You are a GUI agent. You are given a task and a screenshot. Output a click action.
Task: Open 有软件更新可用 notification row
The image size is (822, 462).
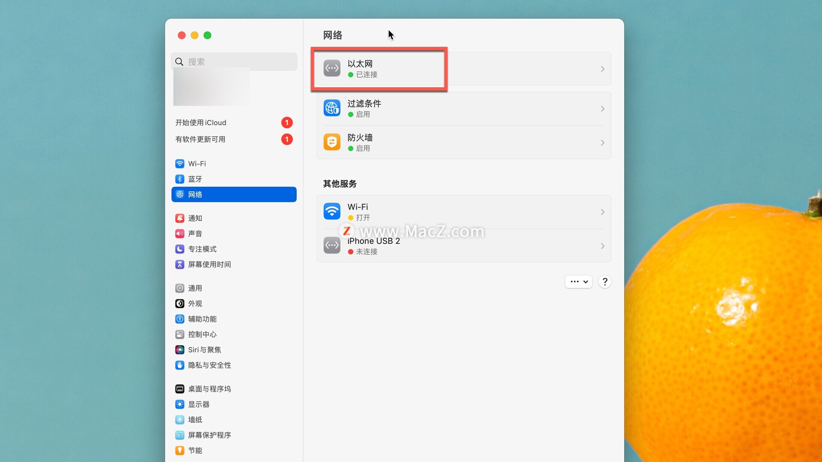tap(234, 139)
